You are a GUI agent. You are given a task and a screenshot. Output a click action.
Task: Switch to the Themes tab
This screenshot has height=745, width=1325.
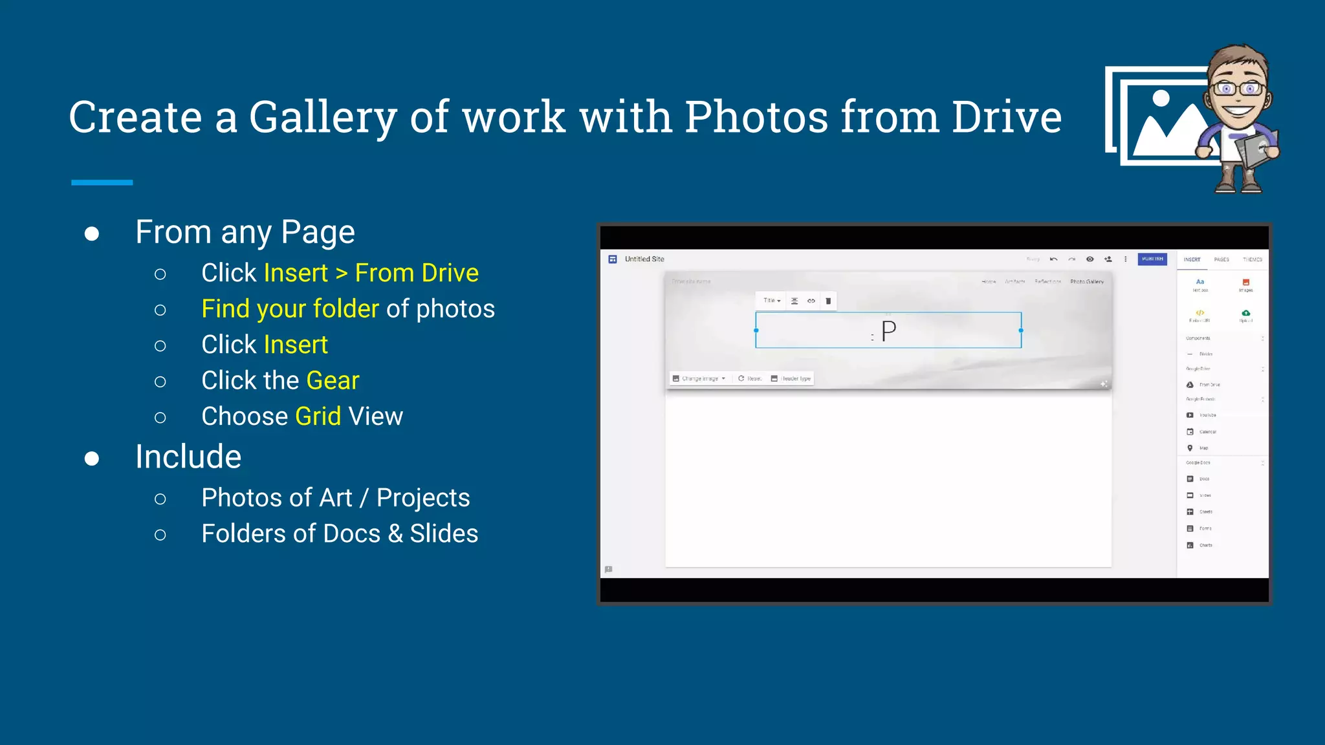[1252, 259]
